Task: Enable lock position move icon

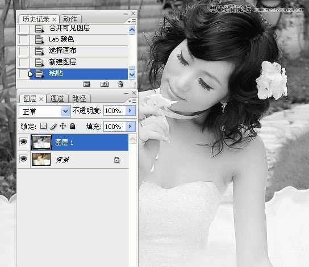Action: point(62,126)
